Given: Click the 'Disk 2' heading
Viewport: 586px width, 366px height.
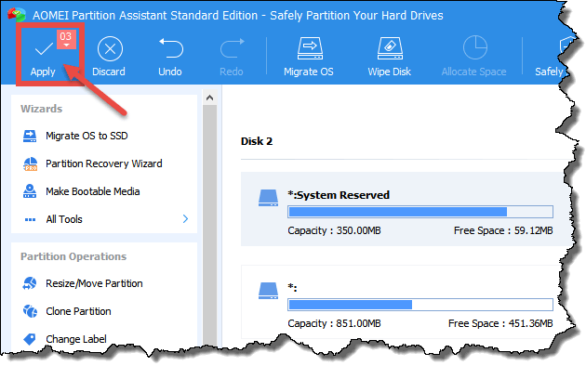Looking at the screenshot, I should click(x=257, y=141).
